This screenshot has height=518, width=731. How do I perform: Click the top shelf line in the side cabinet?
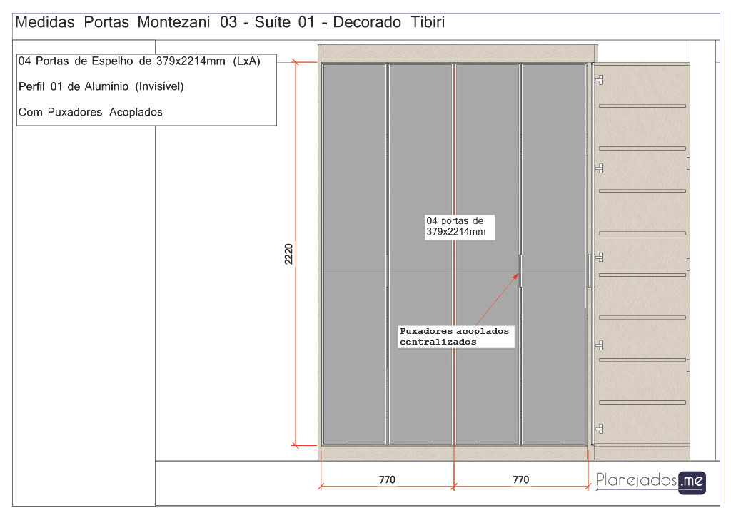[x=642, y=106]
